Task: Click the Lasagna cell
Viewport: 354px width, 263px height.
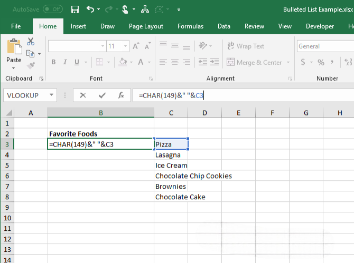Action: tap(171, 155)
